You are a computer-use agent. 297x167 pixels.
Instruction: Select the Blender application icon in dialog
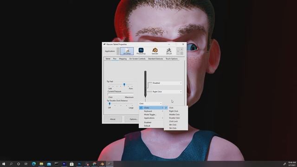click(x=155, y=51)
